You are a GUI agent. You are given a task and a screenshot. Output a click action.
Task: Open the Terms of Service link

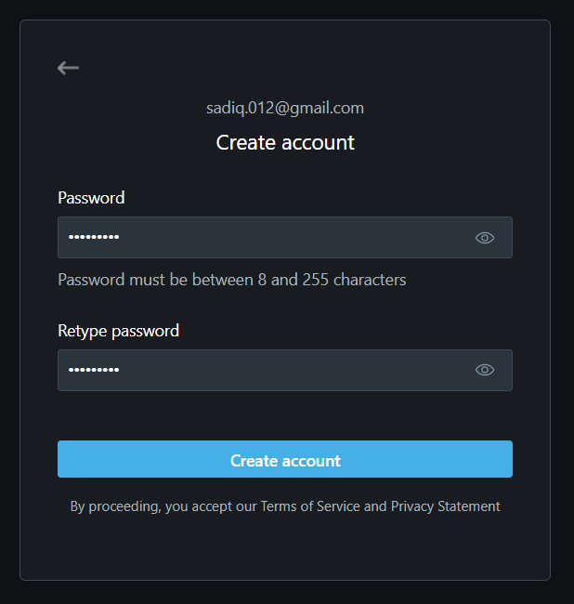click(x=310, y=506)
